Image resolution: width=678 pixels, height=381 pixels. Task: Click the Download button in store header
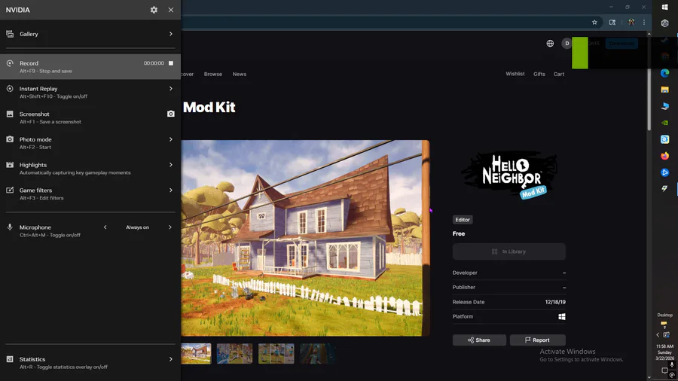(621, 43)
